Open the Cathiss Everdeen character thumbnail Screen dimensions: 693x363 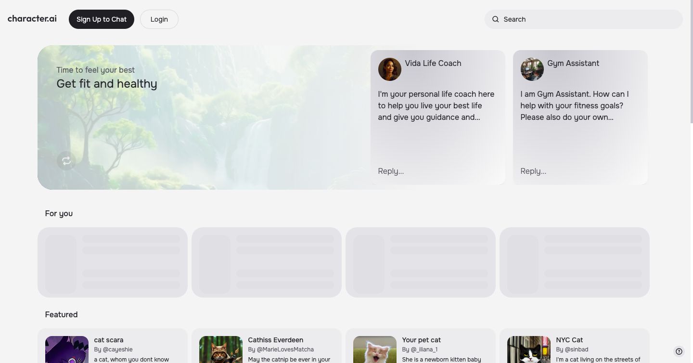click(220, 350)
